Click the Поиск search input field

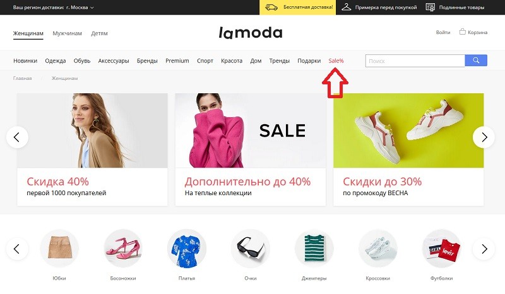click(x=415, y=60)
